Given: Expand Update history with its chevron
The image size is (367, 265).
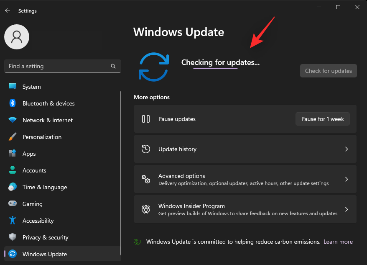Looking at the screenshot, I should pos(346,149).
